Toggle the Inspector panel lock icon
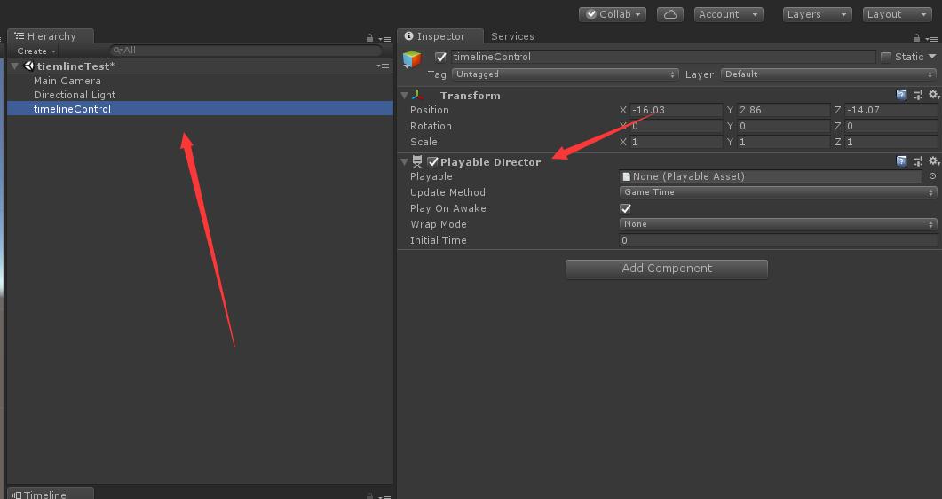 pos(916,38)
